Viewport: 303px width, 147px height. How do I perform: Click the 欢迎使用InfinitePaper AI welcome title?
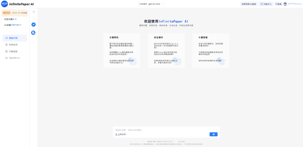pos(166,21)
